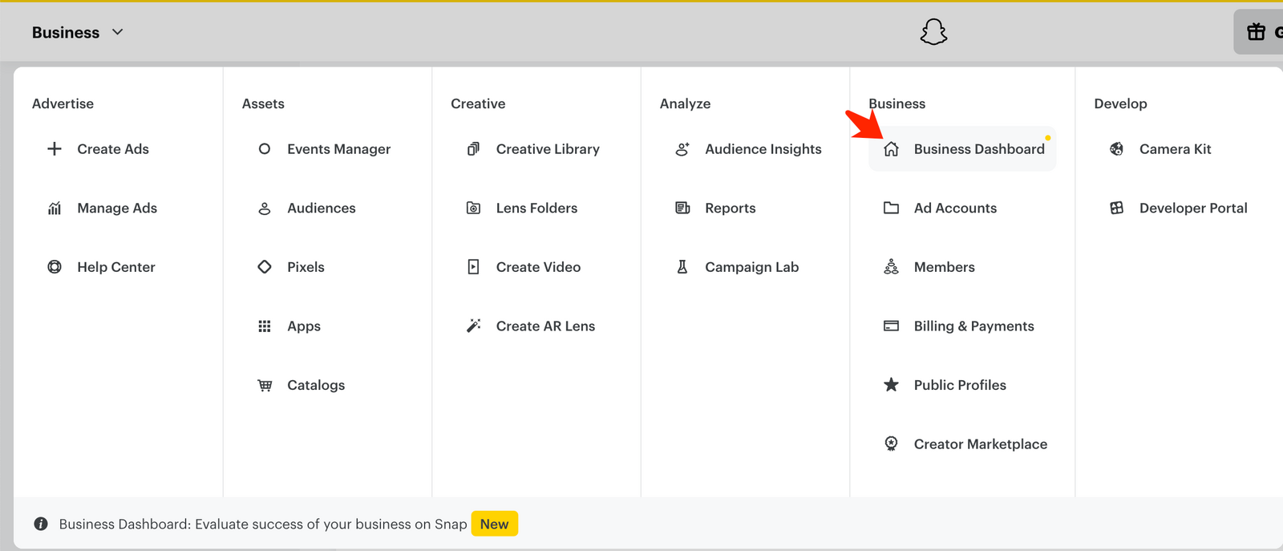Click the house icon beside Business Dashboard

892,149
